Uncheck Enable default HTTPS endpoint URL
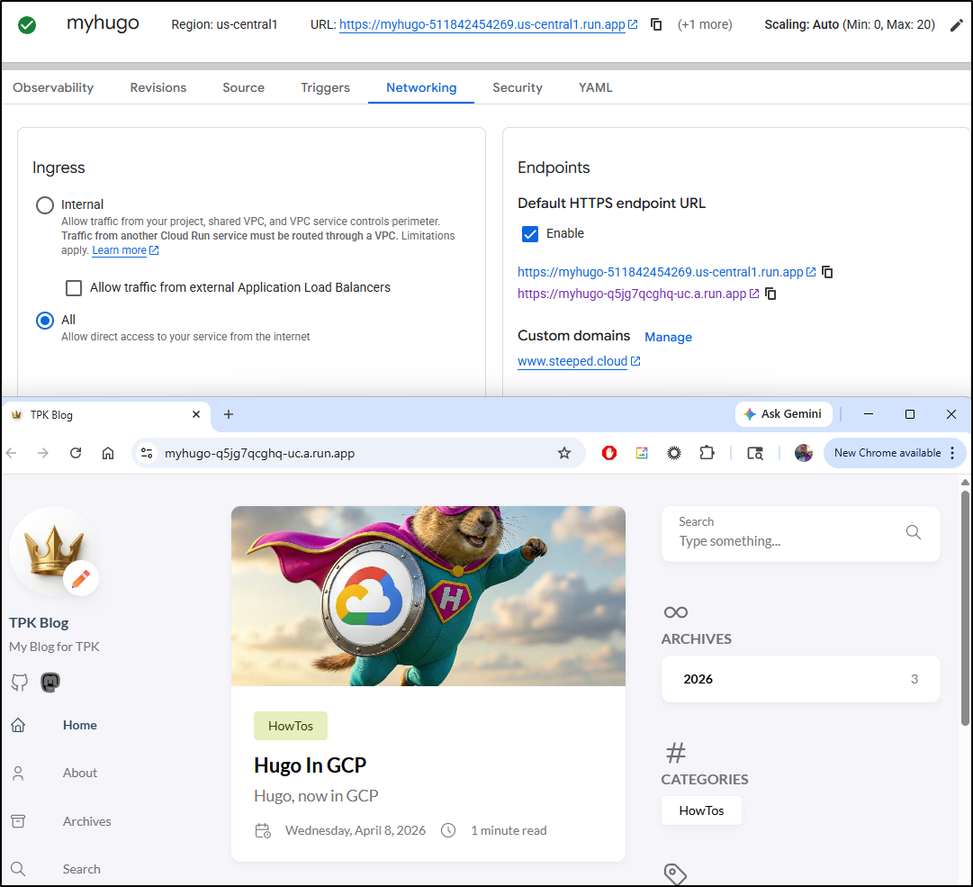 click(530, 234)
